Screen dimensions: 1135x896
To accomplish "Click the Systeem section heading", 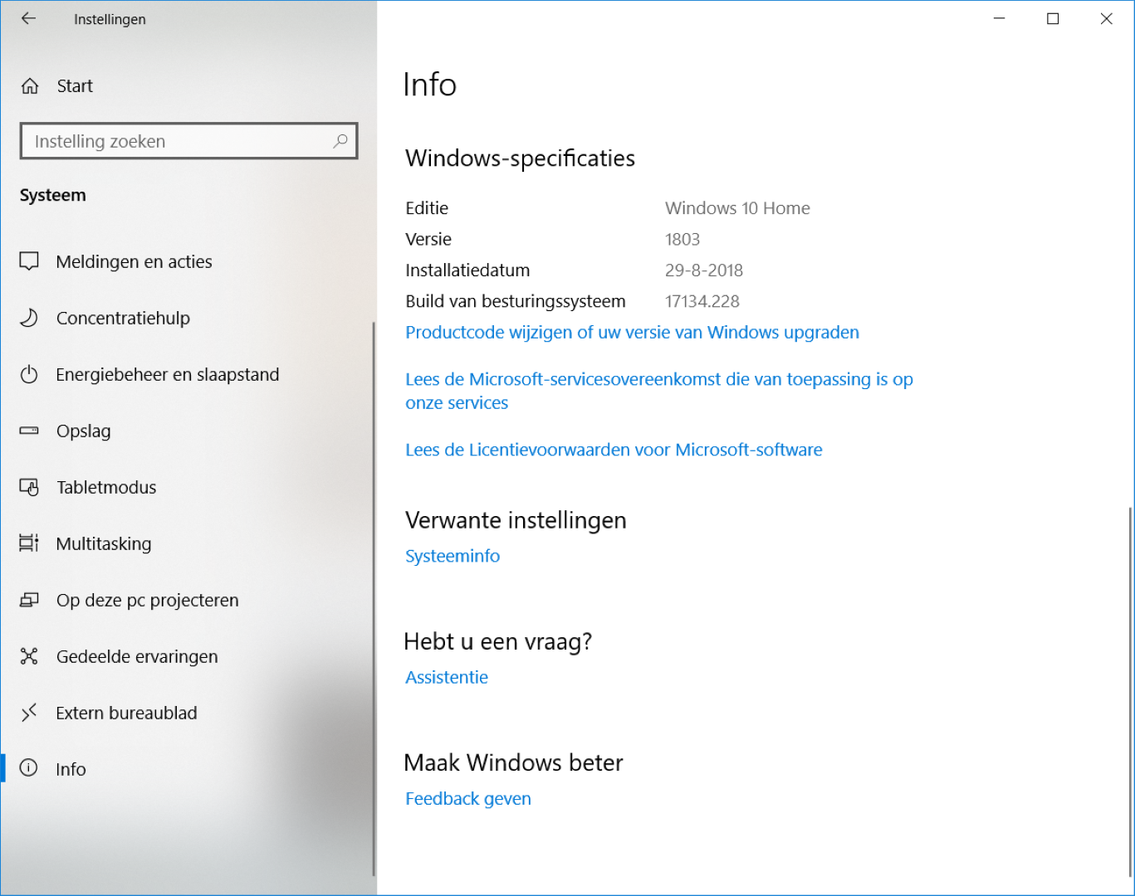I will pyautogui.click(x=53, y=196).
